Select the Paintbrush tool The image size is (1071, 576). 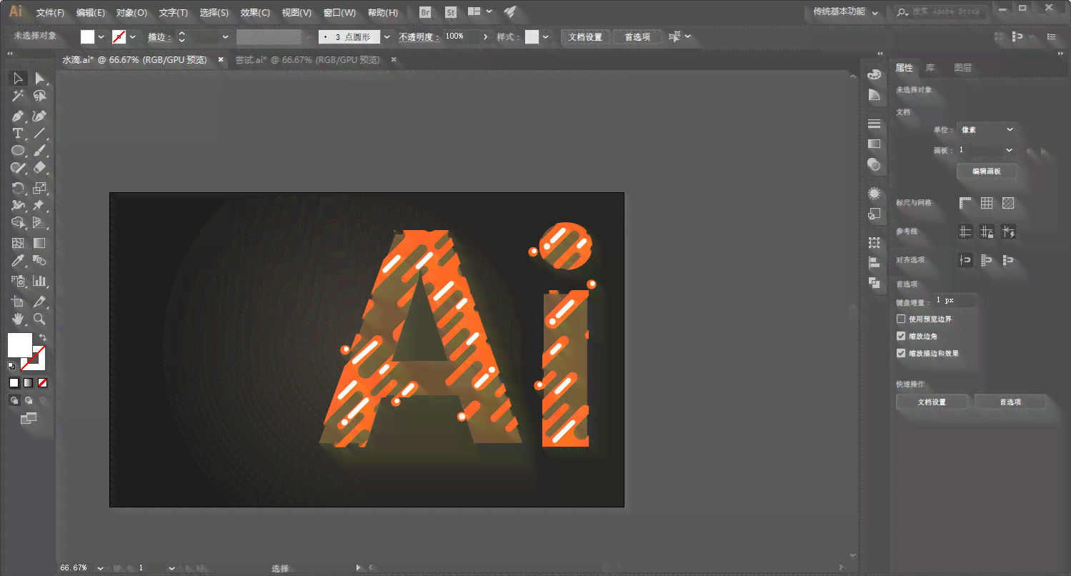click(40, 151)
